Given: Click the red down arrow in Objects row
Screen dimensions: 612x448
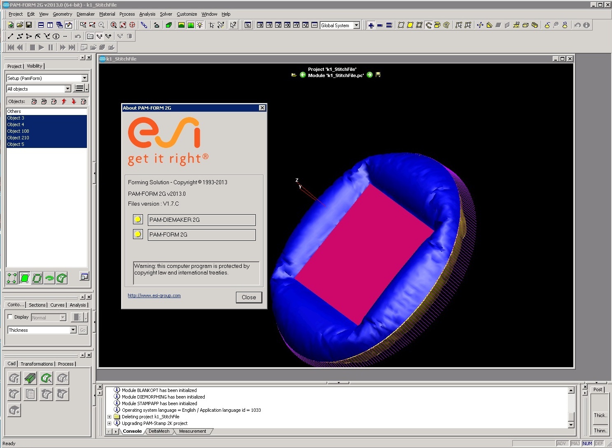Looking at the screenshot, I should coord(74,101).
